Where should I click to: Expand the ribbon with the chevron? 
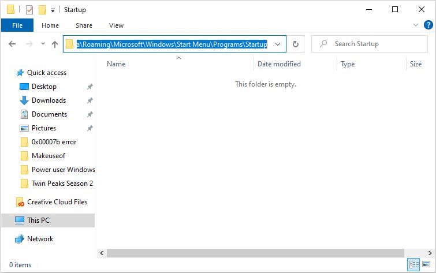pyautogui.click(x=416, y=25)
